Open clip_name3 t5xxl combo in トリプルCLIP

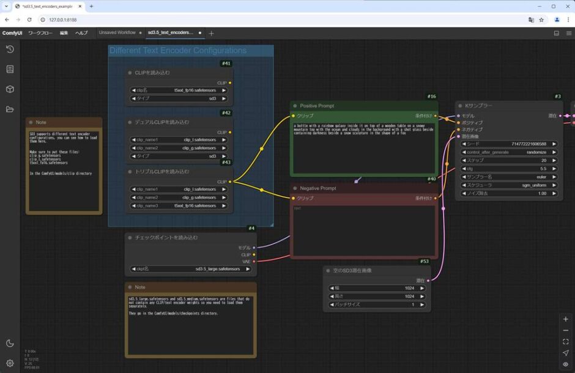pos(179,206)
